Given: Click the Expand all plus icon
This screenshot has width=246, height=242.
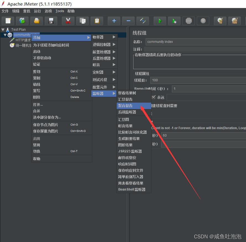Looking at the screenshot, I should point(114,21).
